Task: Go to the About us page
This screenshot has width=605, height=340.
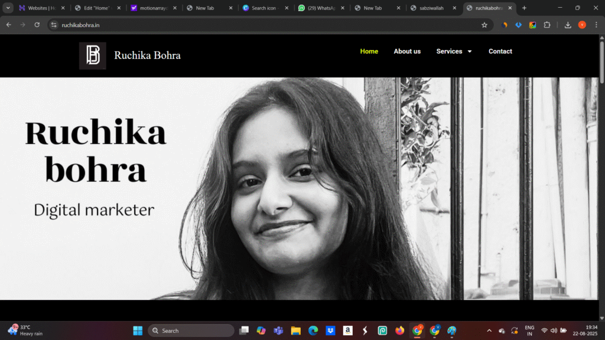Action: (x=407, y=51)
